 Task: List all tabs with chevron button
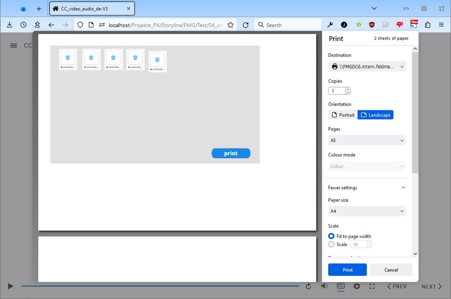(x=374, y=9)
